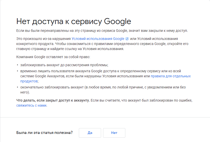The width and height of the screenshot is (210, 142).
Task: Follow the правила для отдельных link text
Action: (171, 76)
